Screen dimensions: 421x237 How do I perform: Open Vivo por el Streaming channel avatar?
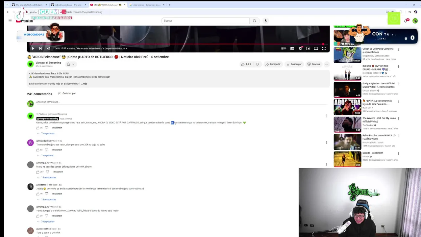click(30, 64)
